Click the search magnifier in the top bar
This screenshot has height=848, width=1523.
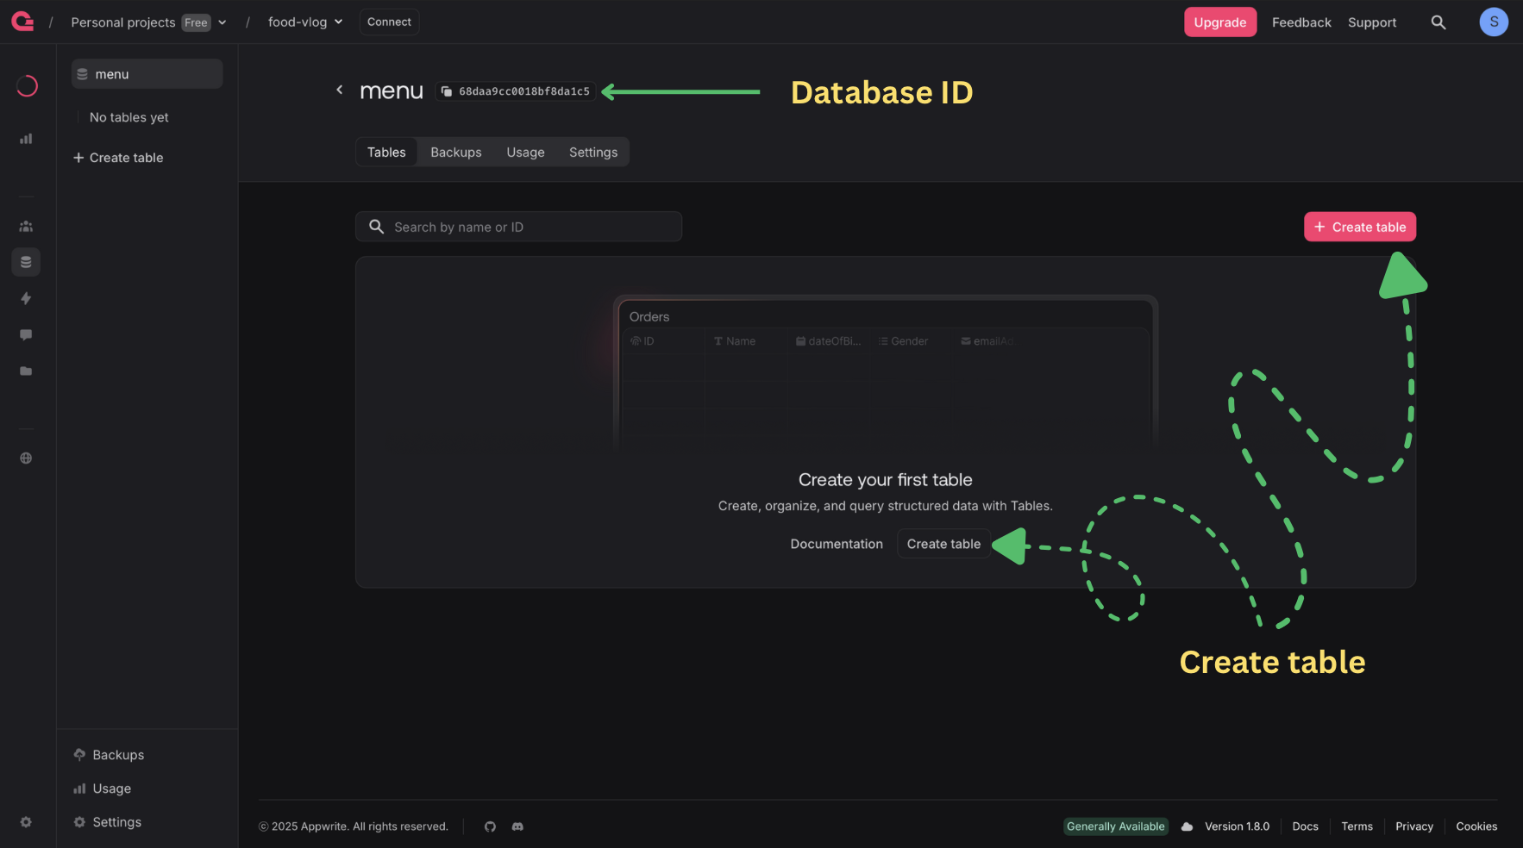coord(1438,22)
